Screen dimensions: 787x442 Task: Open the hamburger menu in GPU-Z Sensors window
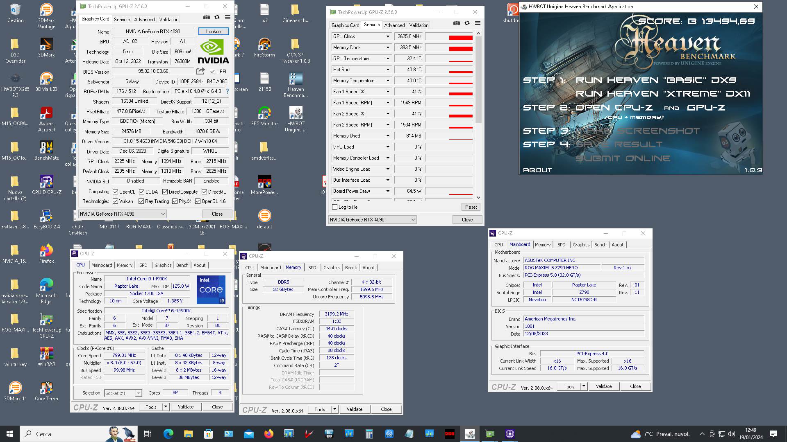(x=478, y=23)
